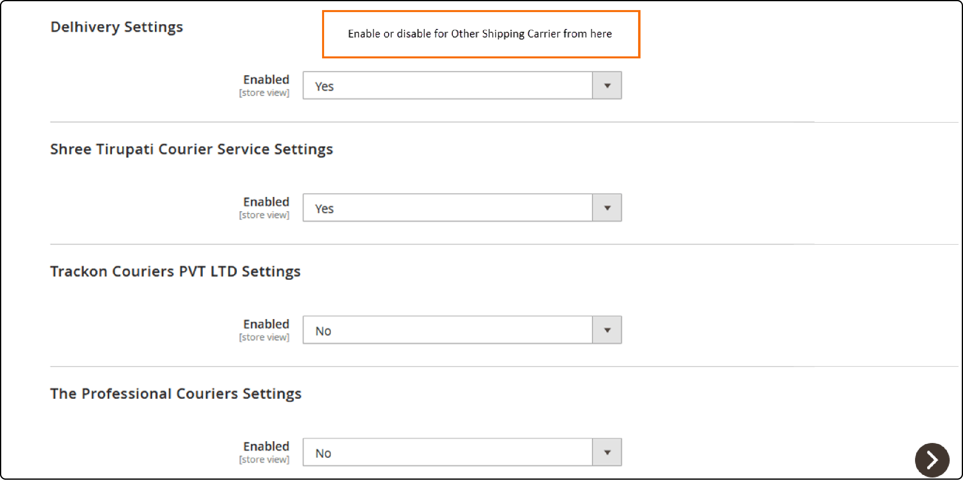Click the dark round next arrow button

pyautogui.click(x=932, y=460)
